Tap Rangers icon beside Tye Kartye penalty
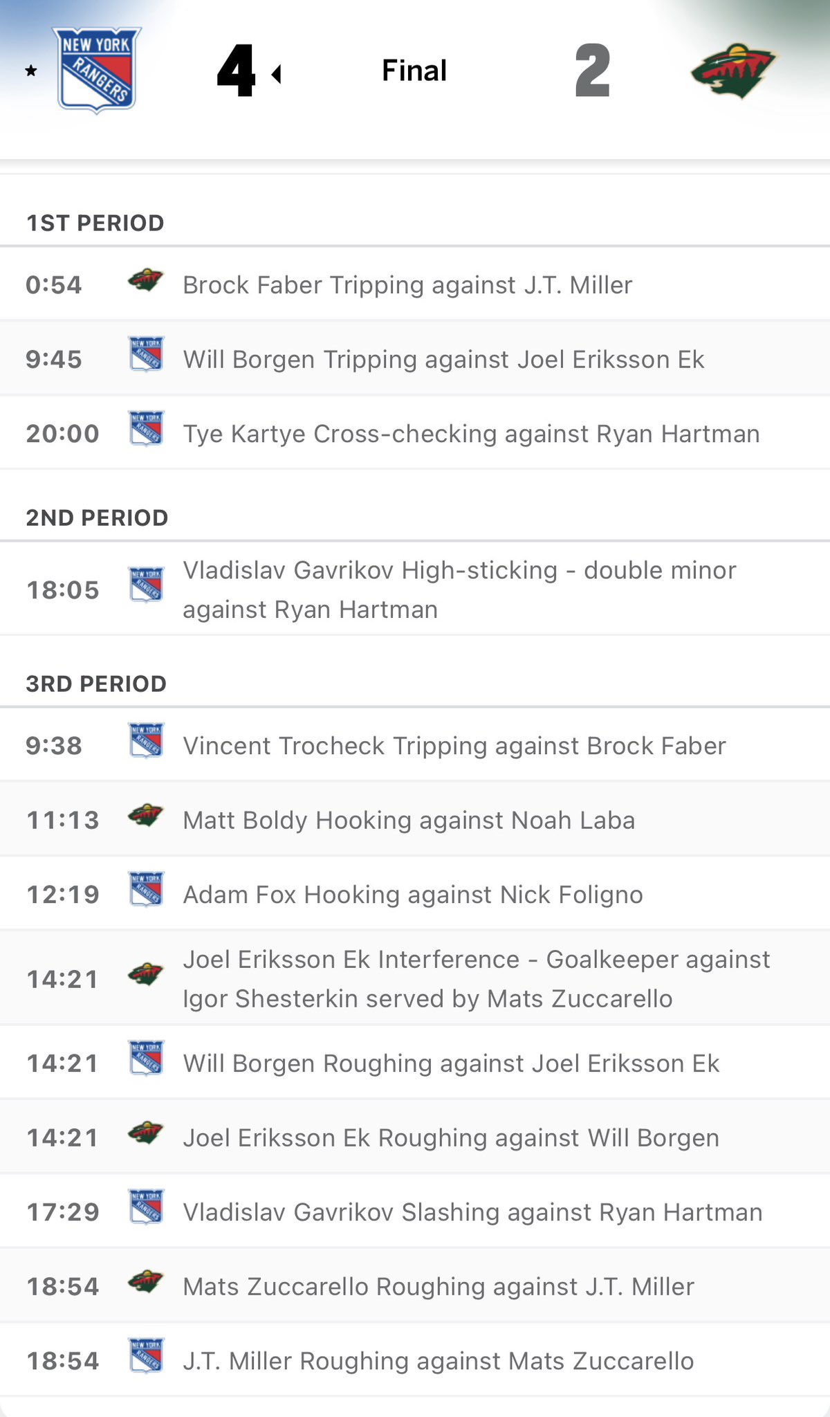The width and height of the screenshot is (830, 1417). [x=146, y=429]
